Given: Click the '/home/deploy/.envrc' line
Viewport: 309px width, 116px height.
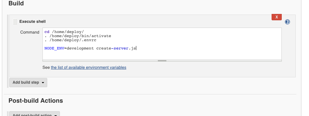Looking at the screenshot, I should coord(70,40).
